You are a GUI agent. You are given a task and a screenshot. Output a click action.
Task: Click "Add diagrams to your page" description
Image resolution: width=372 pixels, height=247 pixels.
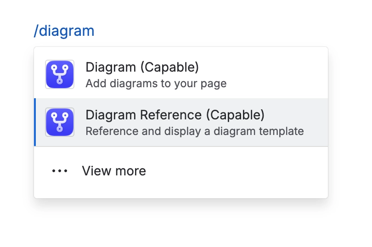[x=156, y=84]
